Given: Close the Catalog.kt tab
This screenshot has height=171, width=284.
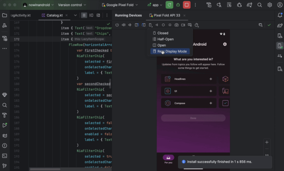Looking at the screenshot, I should tap(67, 15).
